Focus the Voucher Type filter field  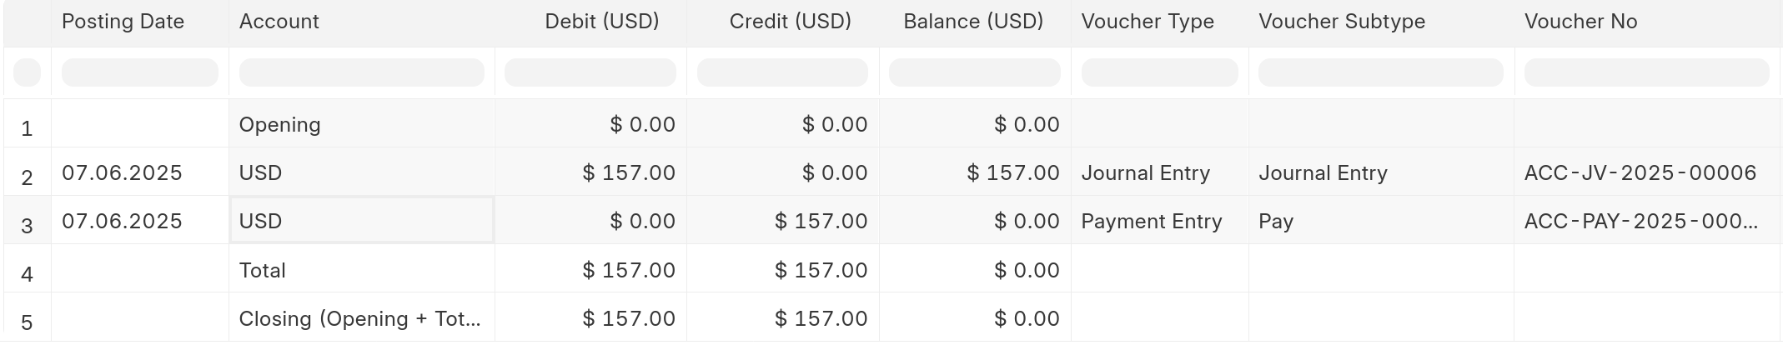[x=1159, y=72]
